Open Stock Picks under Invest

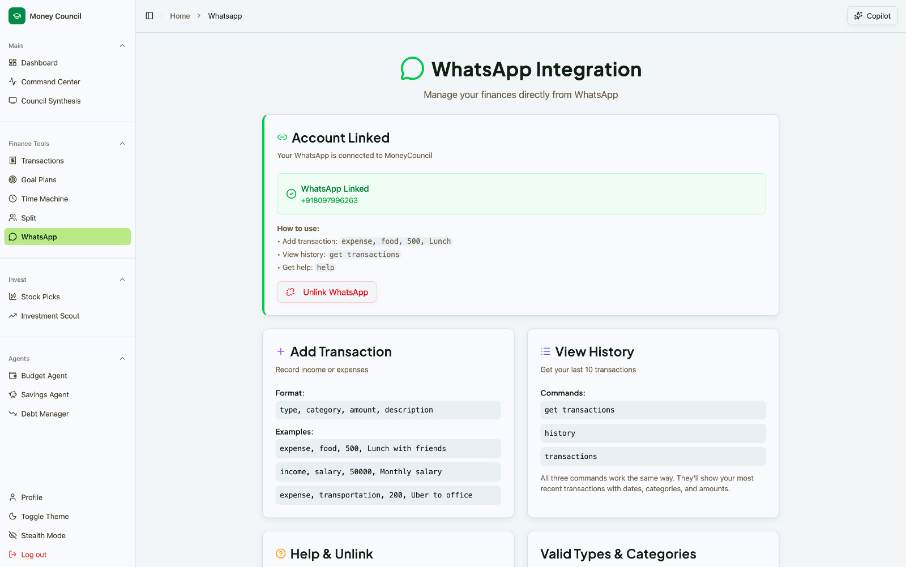click(x=67, y=297)
